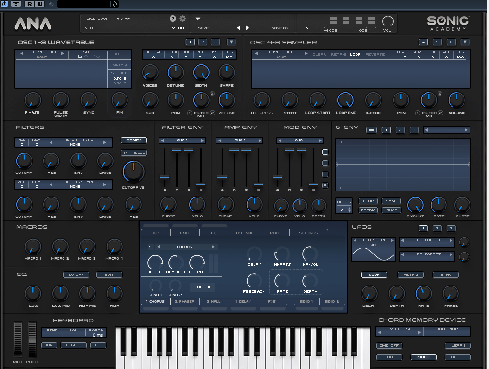
Task: Click LEARN in Chord Memory Device
Action: 458,346
